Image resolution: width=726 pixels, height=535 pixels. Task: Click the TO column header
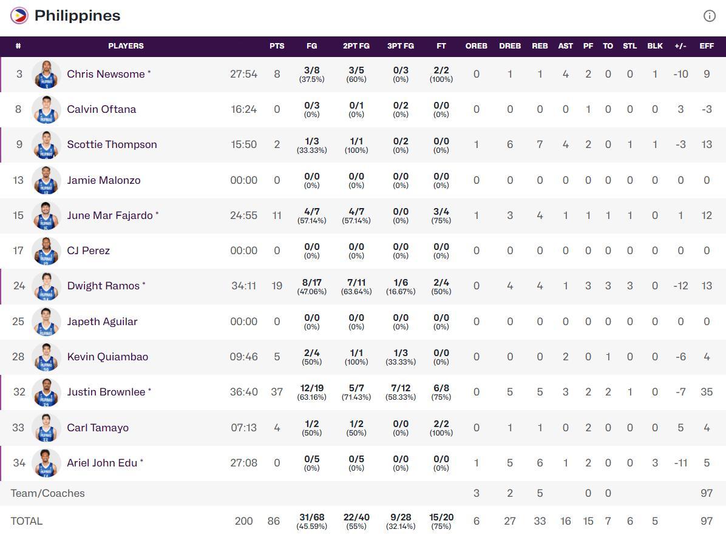point(608,46)
